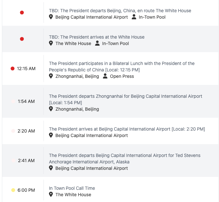219x202 pixels.
Task: Click the location pin beside The White House in the arrival row
Action: pos(51,43)
